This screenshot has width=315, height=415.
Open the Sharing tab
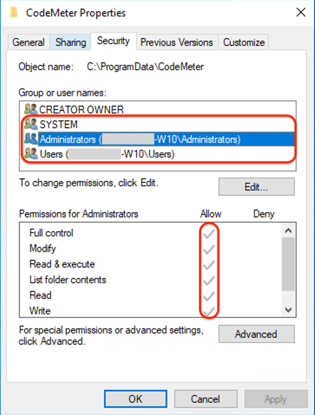(70, 42)
